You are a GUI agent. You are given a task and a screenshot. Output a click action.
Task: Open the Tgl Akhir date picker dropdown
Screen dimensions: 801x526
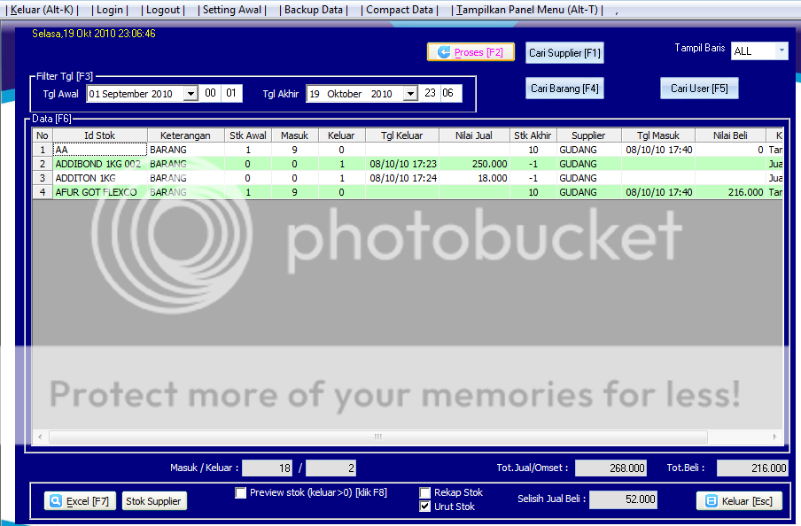coord(410,94)
